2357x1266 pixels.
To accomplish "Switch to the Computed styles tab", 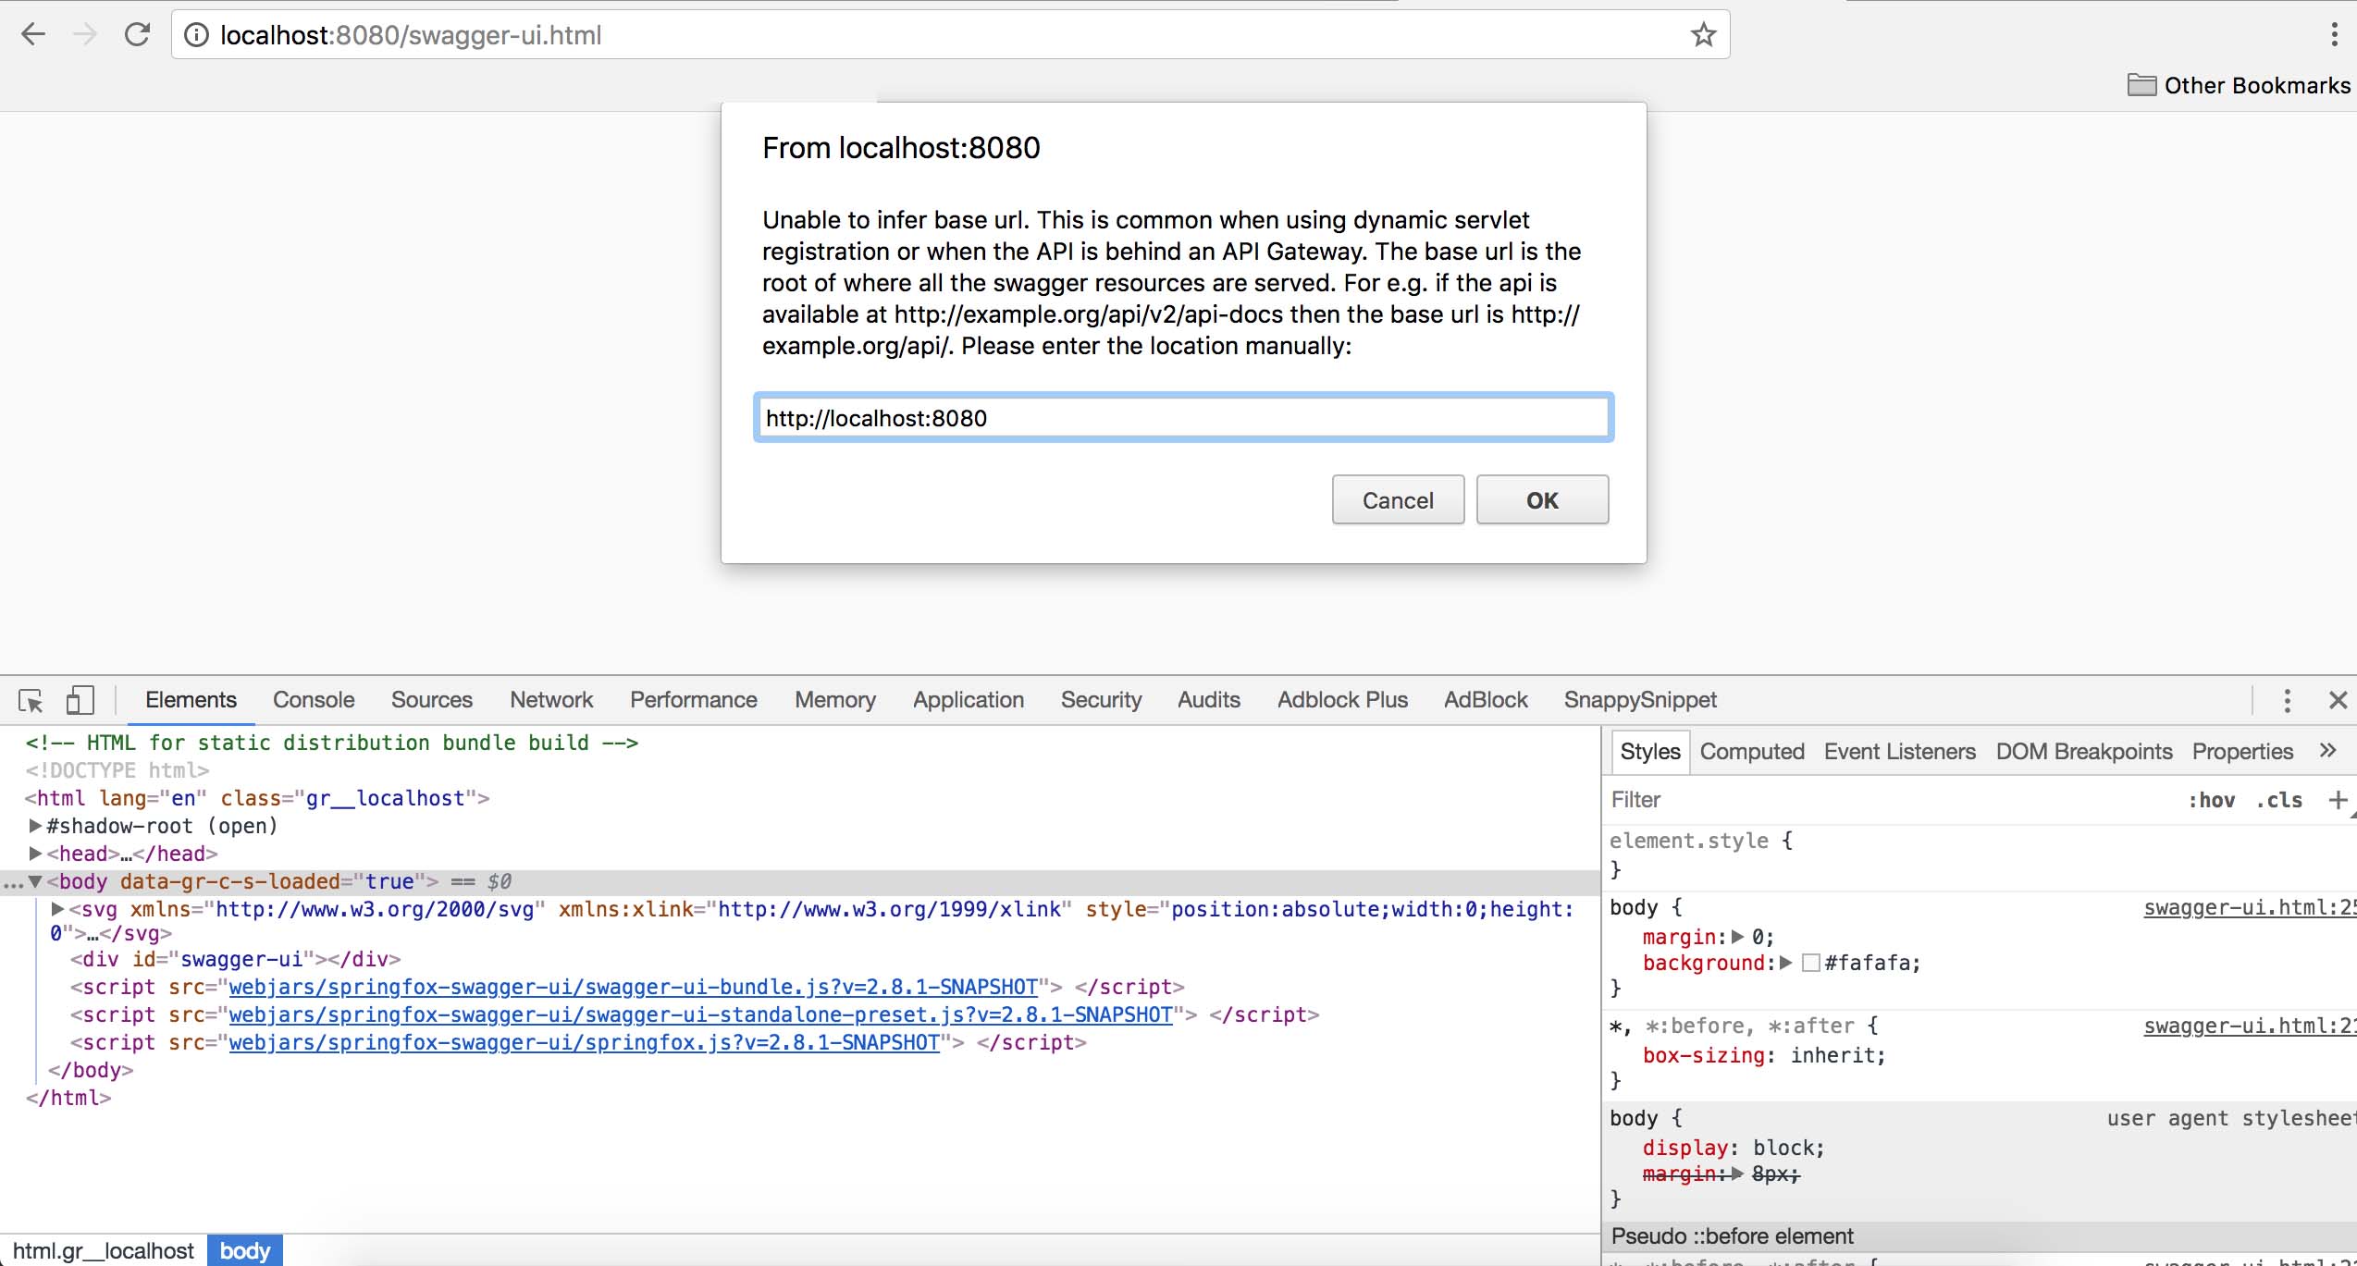I will [1751, 751].
